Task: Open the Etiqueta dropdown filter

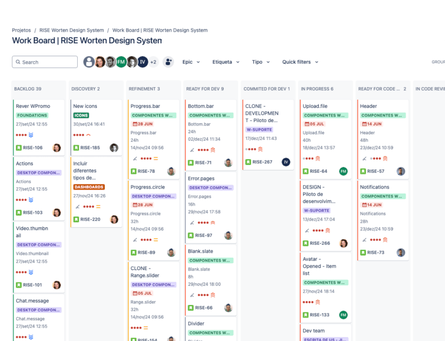Action: coord(226,62)
